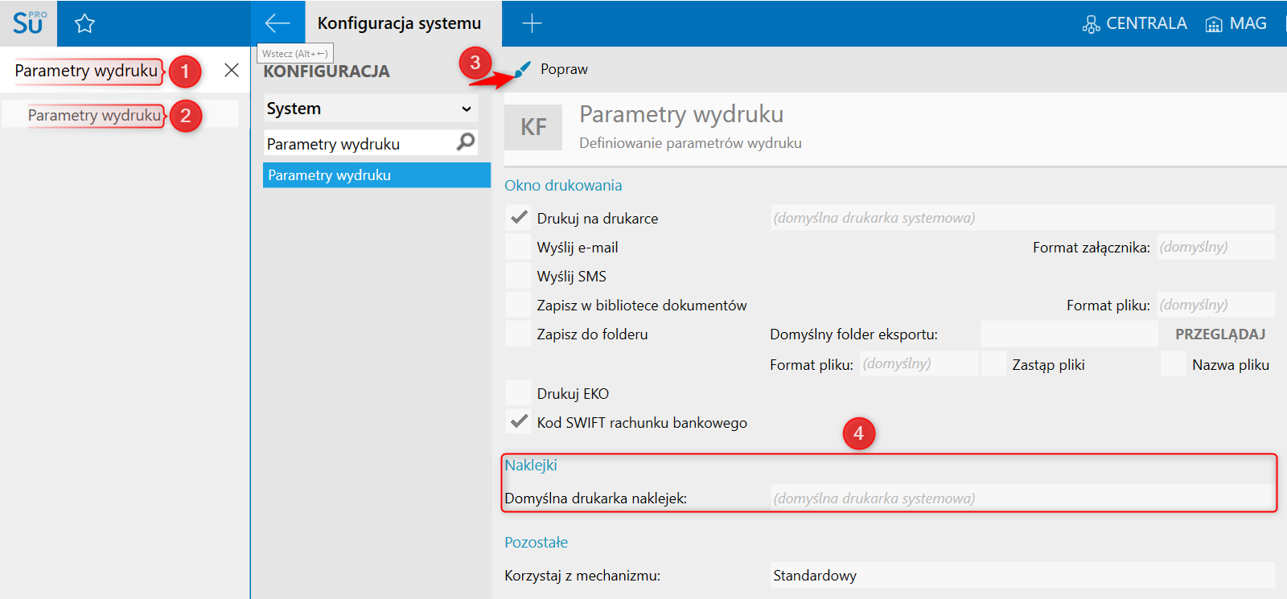The image size is (1287, 599).
Task: Enable the Wyślij e-mail checkbox
Action: 519,248
